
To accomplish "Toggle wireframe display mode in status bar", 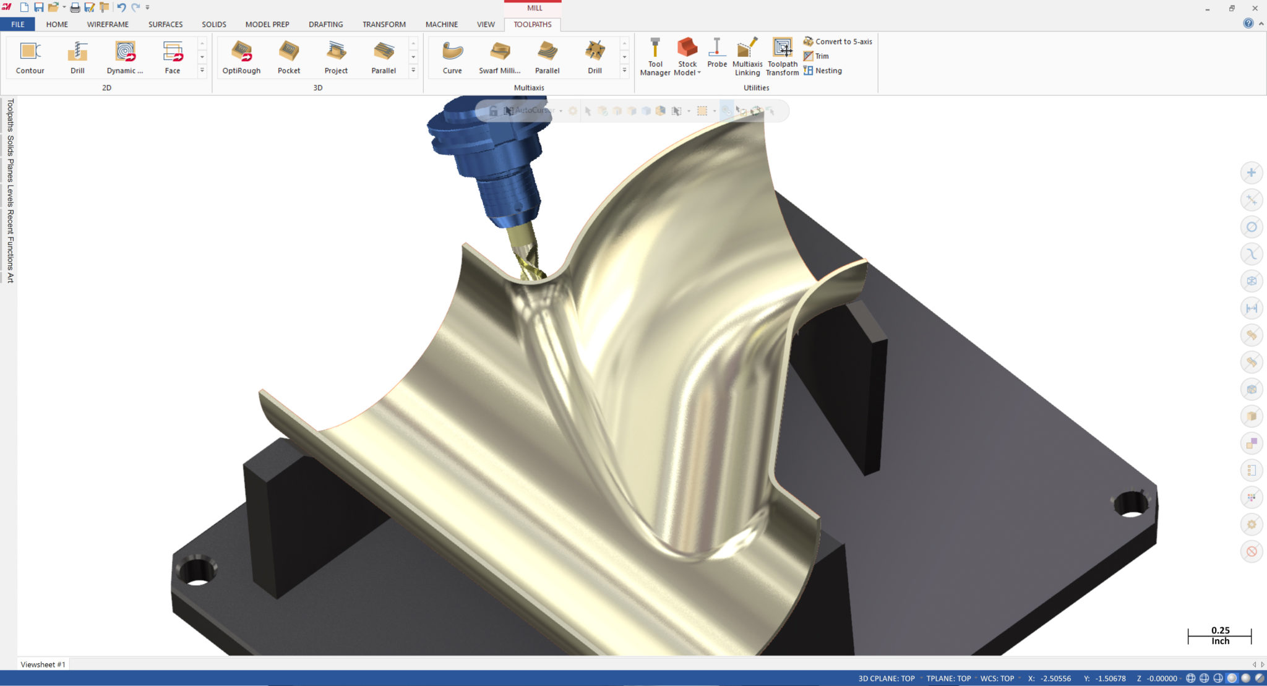I will (x=1191, y=679).
